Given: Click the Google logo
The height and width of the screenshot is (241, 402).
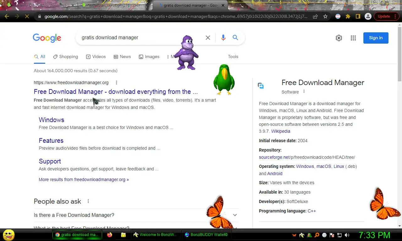Looking at the screenshot, I should point(47,38).
